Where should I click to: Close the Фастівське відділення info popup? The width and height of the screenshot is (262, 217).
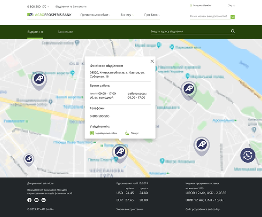152,61
